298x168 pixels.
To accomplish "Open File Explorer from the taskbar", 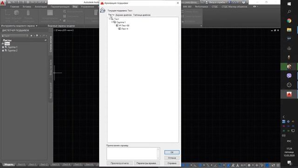I will click(x=289, y=30).
